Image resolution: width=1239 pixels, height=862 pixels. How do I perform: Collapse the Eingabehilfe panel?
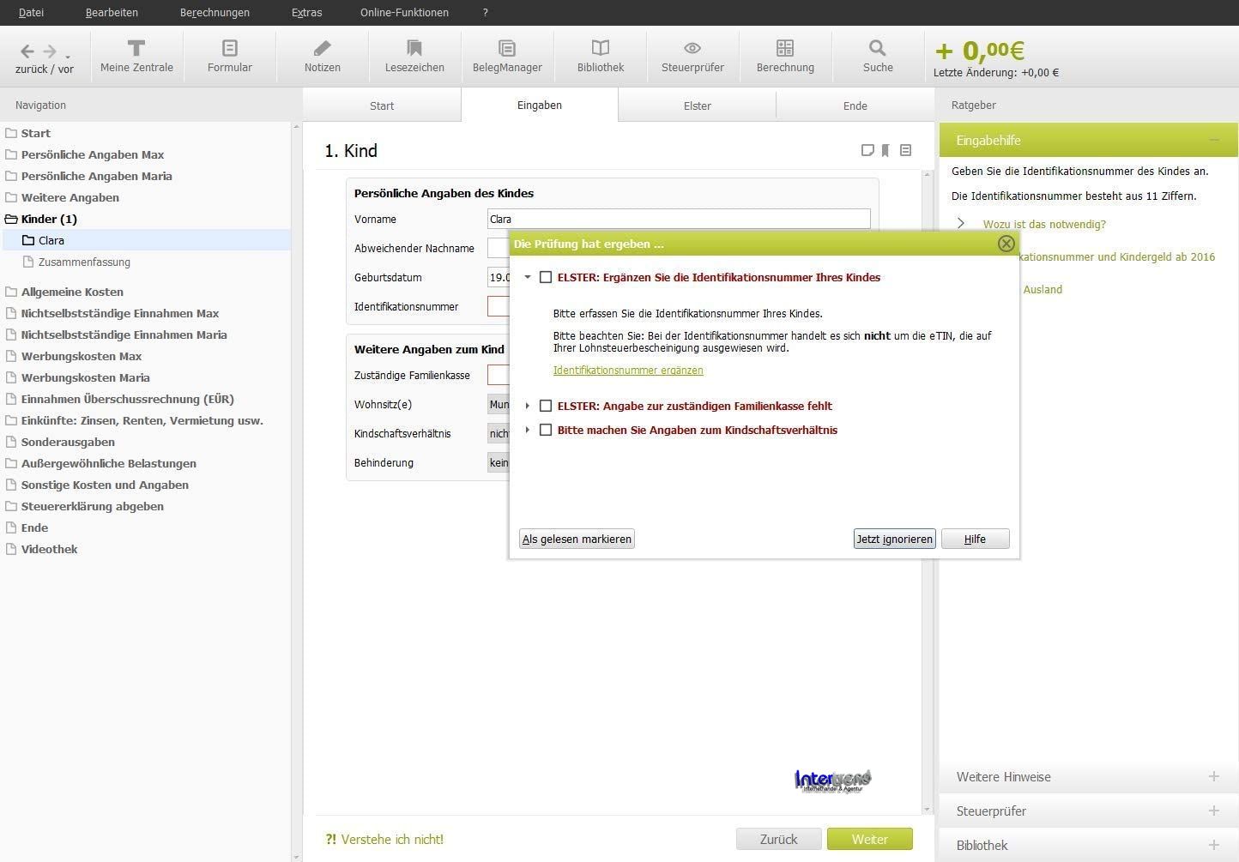[x=1213, y=140]
